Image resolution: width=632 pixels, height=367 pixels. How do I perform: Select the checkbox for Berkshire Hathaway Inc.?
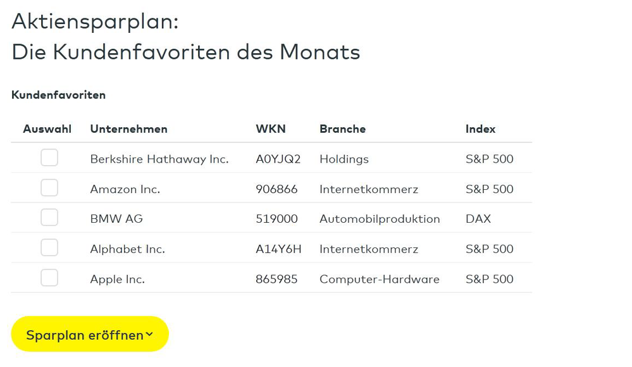[x=49, y=158]
